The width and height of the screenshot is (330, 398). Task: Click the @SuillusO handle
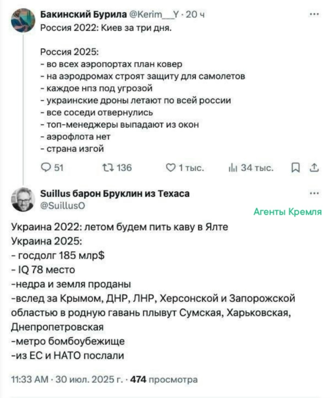click(63, 205)
